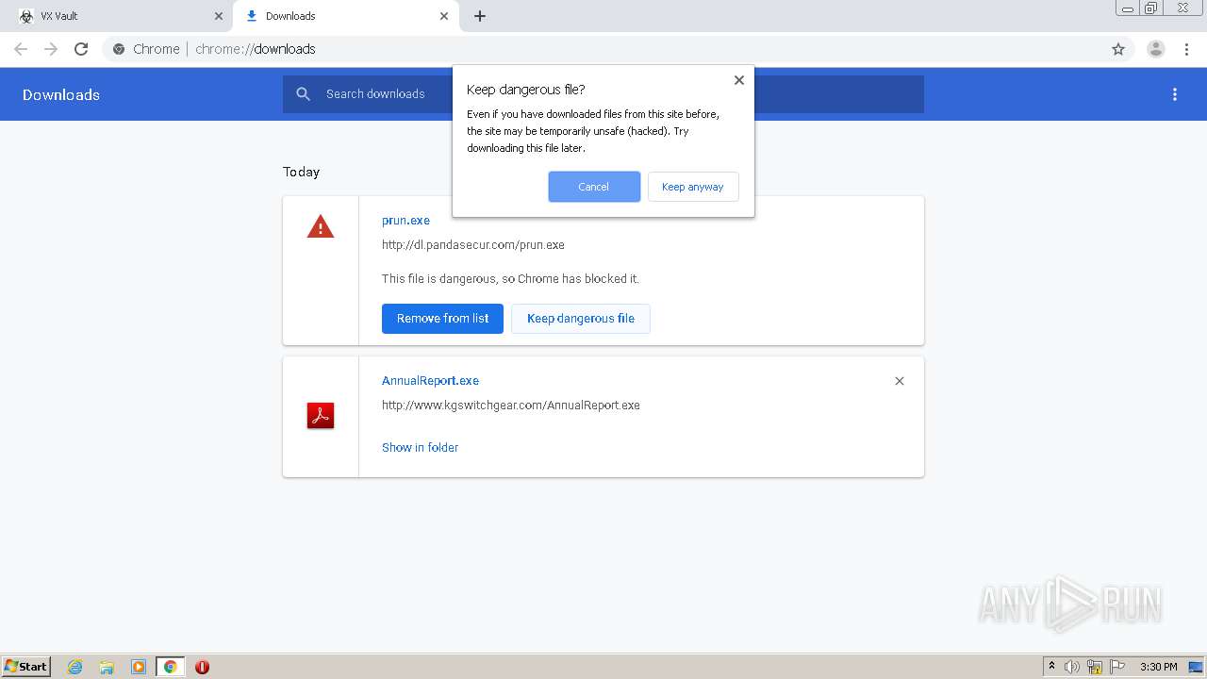The width and height of the screenshot is (1207, 679).
Task: Close the VX Vault tab
Action: click(219, 16)
